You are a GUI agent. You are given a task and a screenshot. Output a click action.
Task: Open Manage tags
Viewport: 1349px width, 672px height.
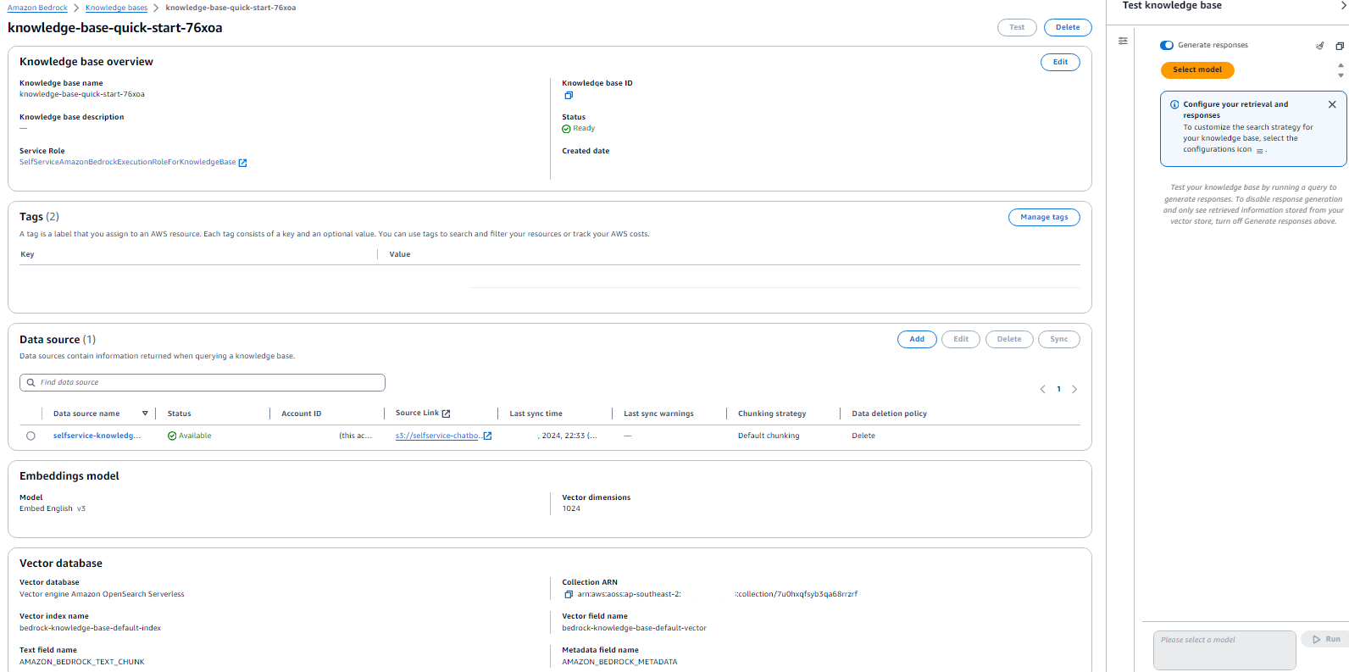1044,217
